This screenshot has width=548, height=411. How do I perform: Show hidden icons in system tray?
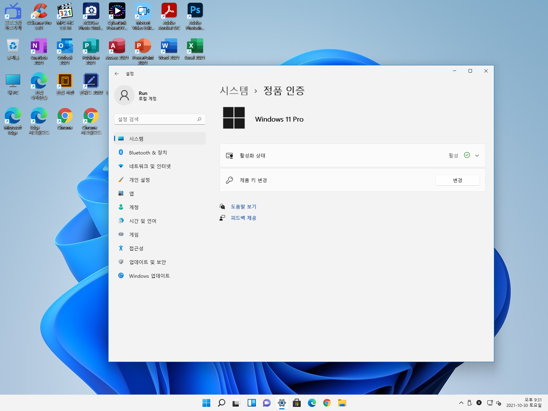tap(461, 403)
